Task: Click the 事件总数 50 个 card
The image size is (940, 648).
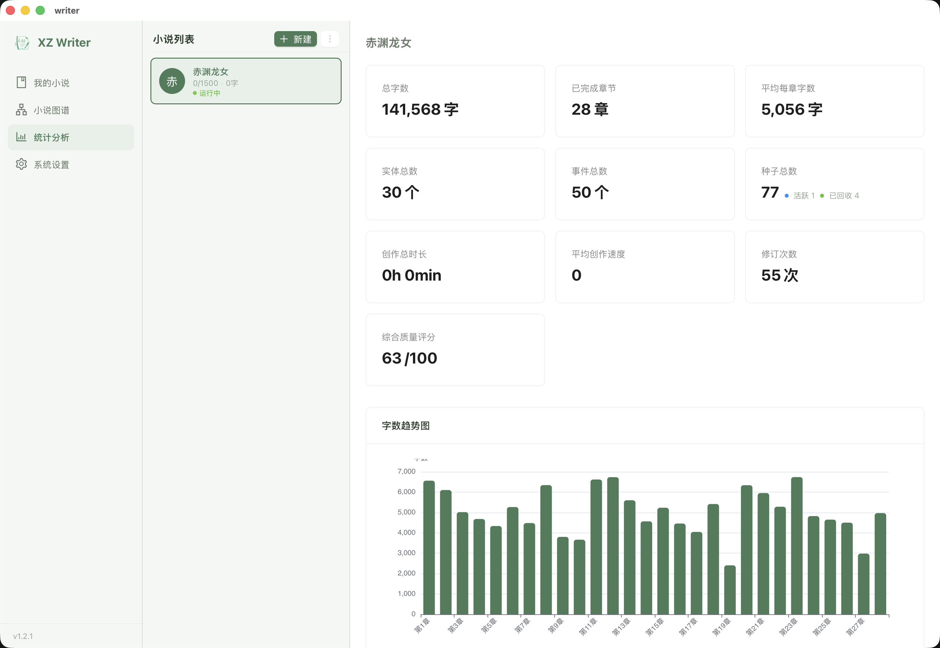Action: point(645,184)
